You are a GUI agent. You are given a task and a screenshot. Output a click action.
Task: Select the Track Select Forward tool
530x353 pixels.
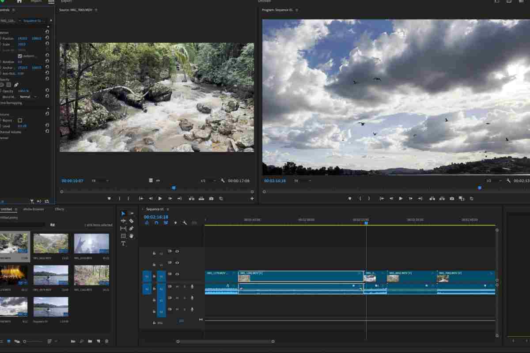[131, 214]
